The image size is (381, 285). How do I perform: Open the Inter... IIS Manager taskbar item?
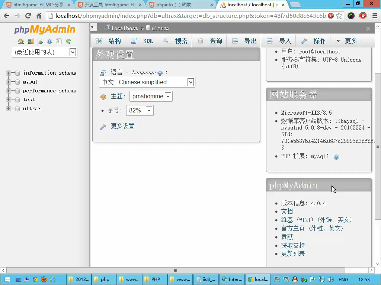(x=232, y=279)
